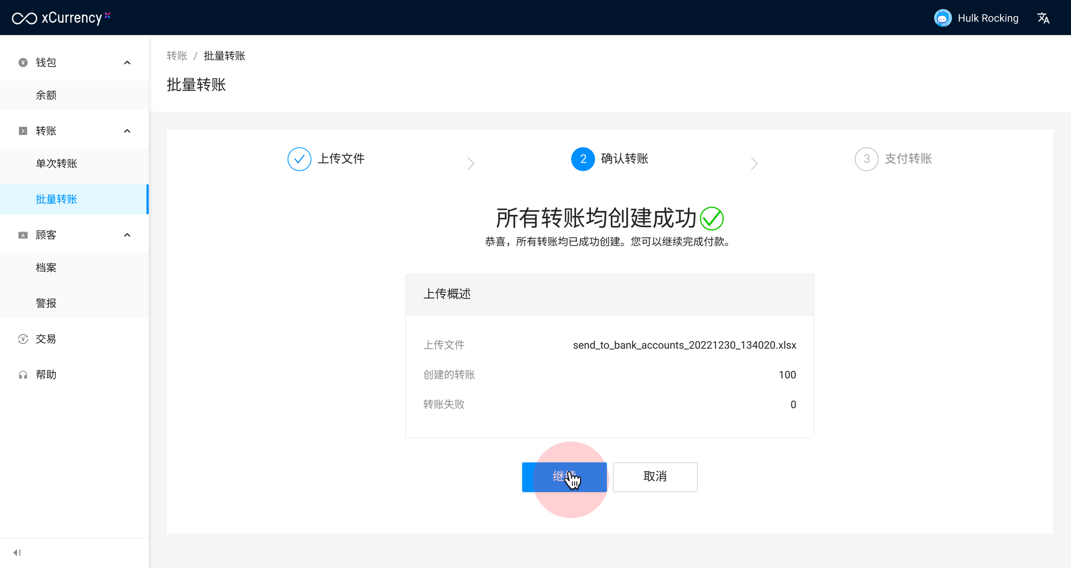Click the completed 上传文件 step checkmark

[x=299, y=159]
